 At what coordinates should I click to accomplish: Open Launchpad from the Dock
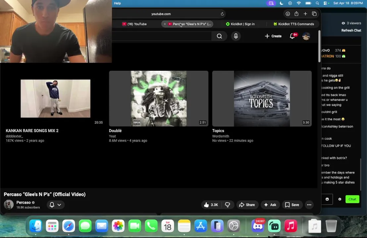pos(52,226)
